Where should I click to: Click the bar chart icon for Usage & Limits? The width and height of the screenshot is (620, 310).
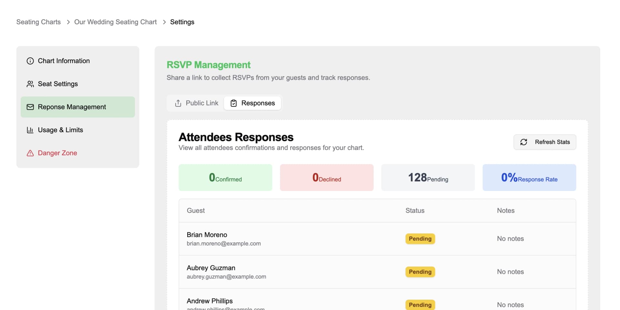30,130
